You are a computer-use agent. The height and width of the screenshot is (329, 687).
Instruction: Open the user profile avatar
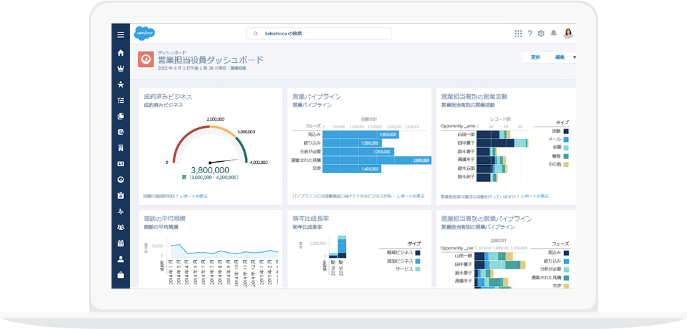(x=568, y=33)
